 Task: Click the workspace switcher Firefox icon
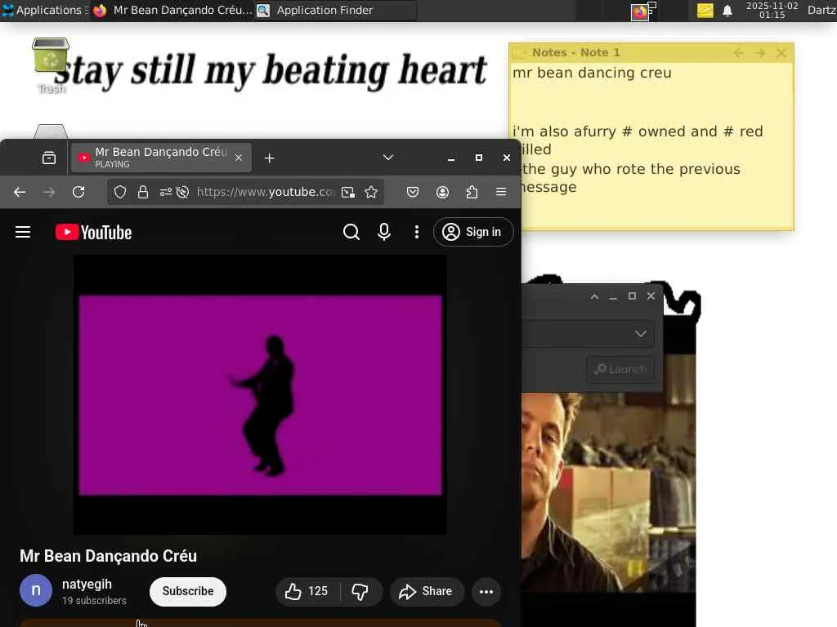640,11
